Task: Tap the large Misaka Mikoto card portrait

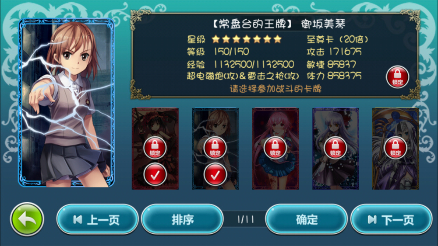Action: (66, 103)
